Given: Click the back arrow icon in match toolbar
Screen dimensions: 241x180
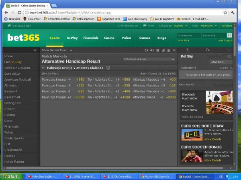Looking at the screenshot, I should [174, 50].
